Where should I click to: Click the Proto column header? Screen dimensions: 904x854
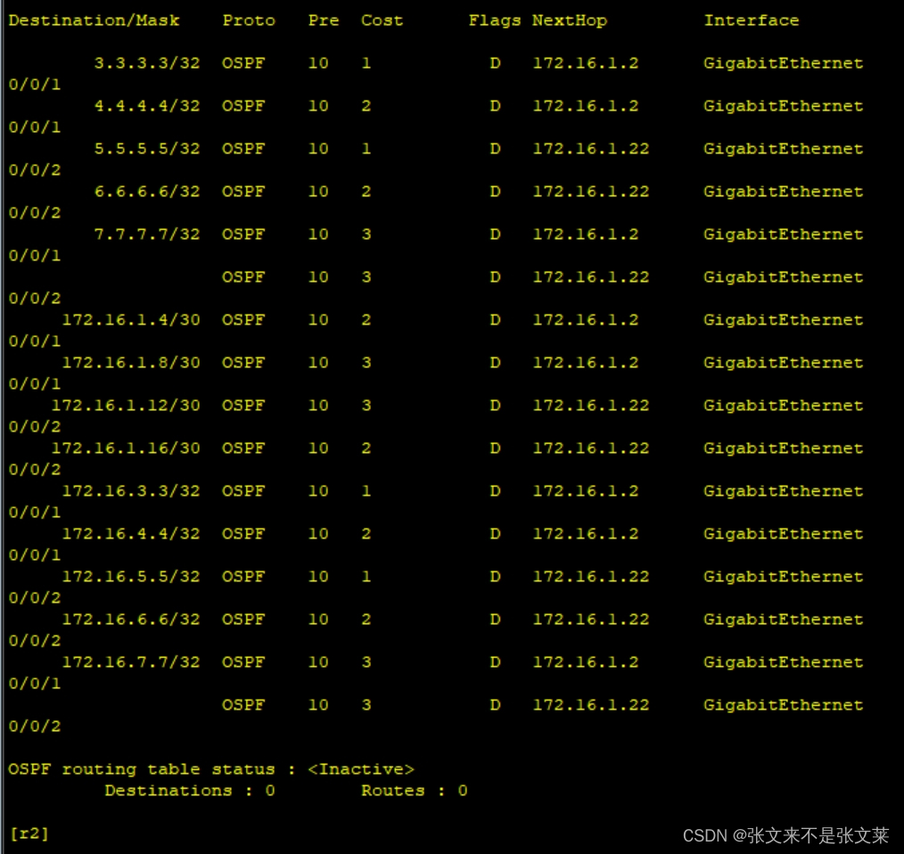click(x=249, y=20)
